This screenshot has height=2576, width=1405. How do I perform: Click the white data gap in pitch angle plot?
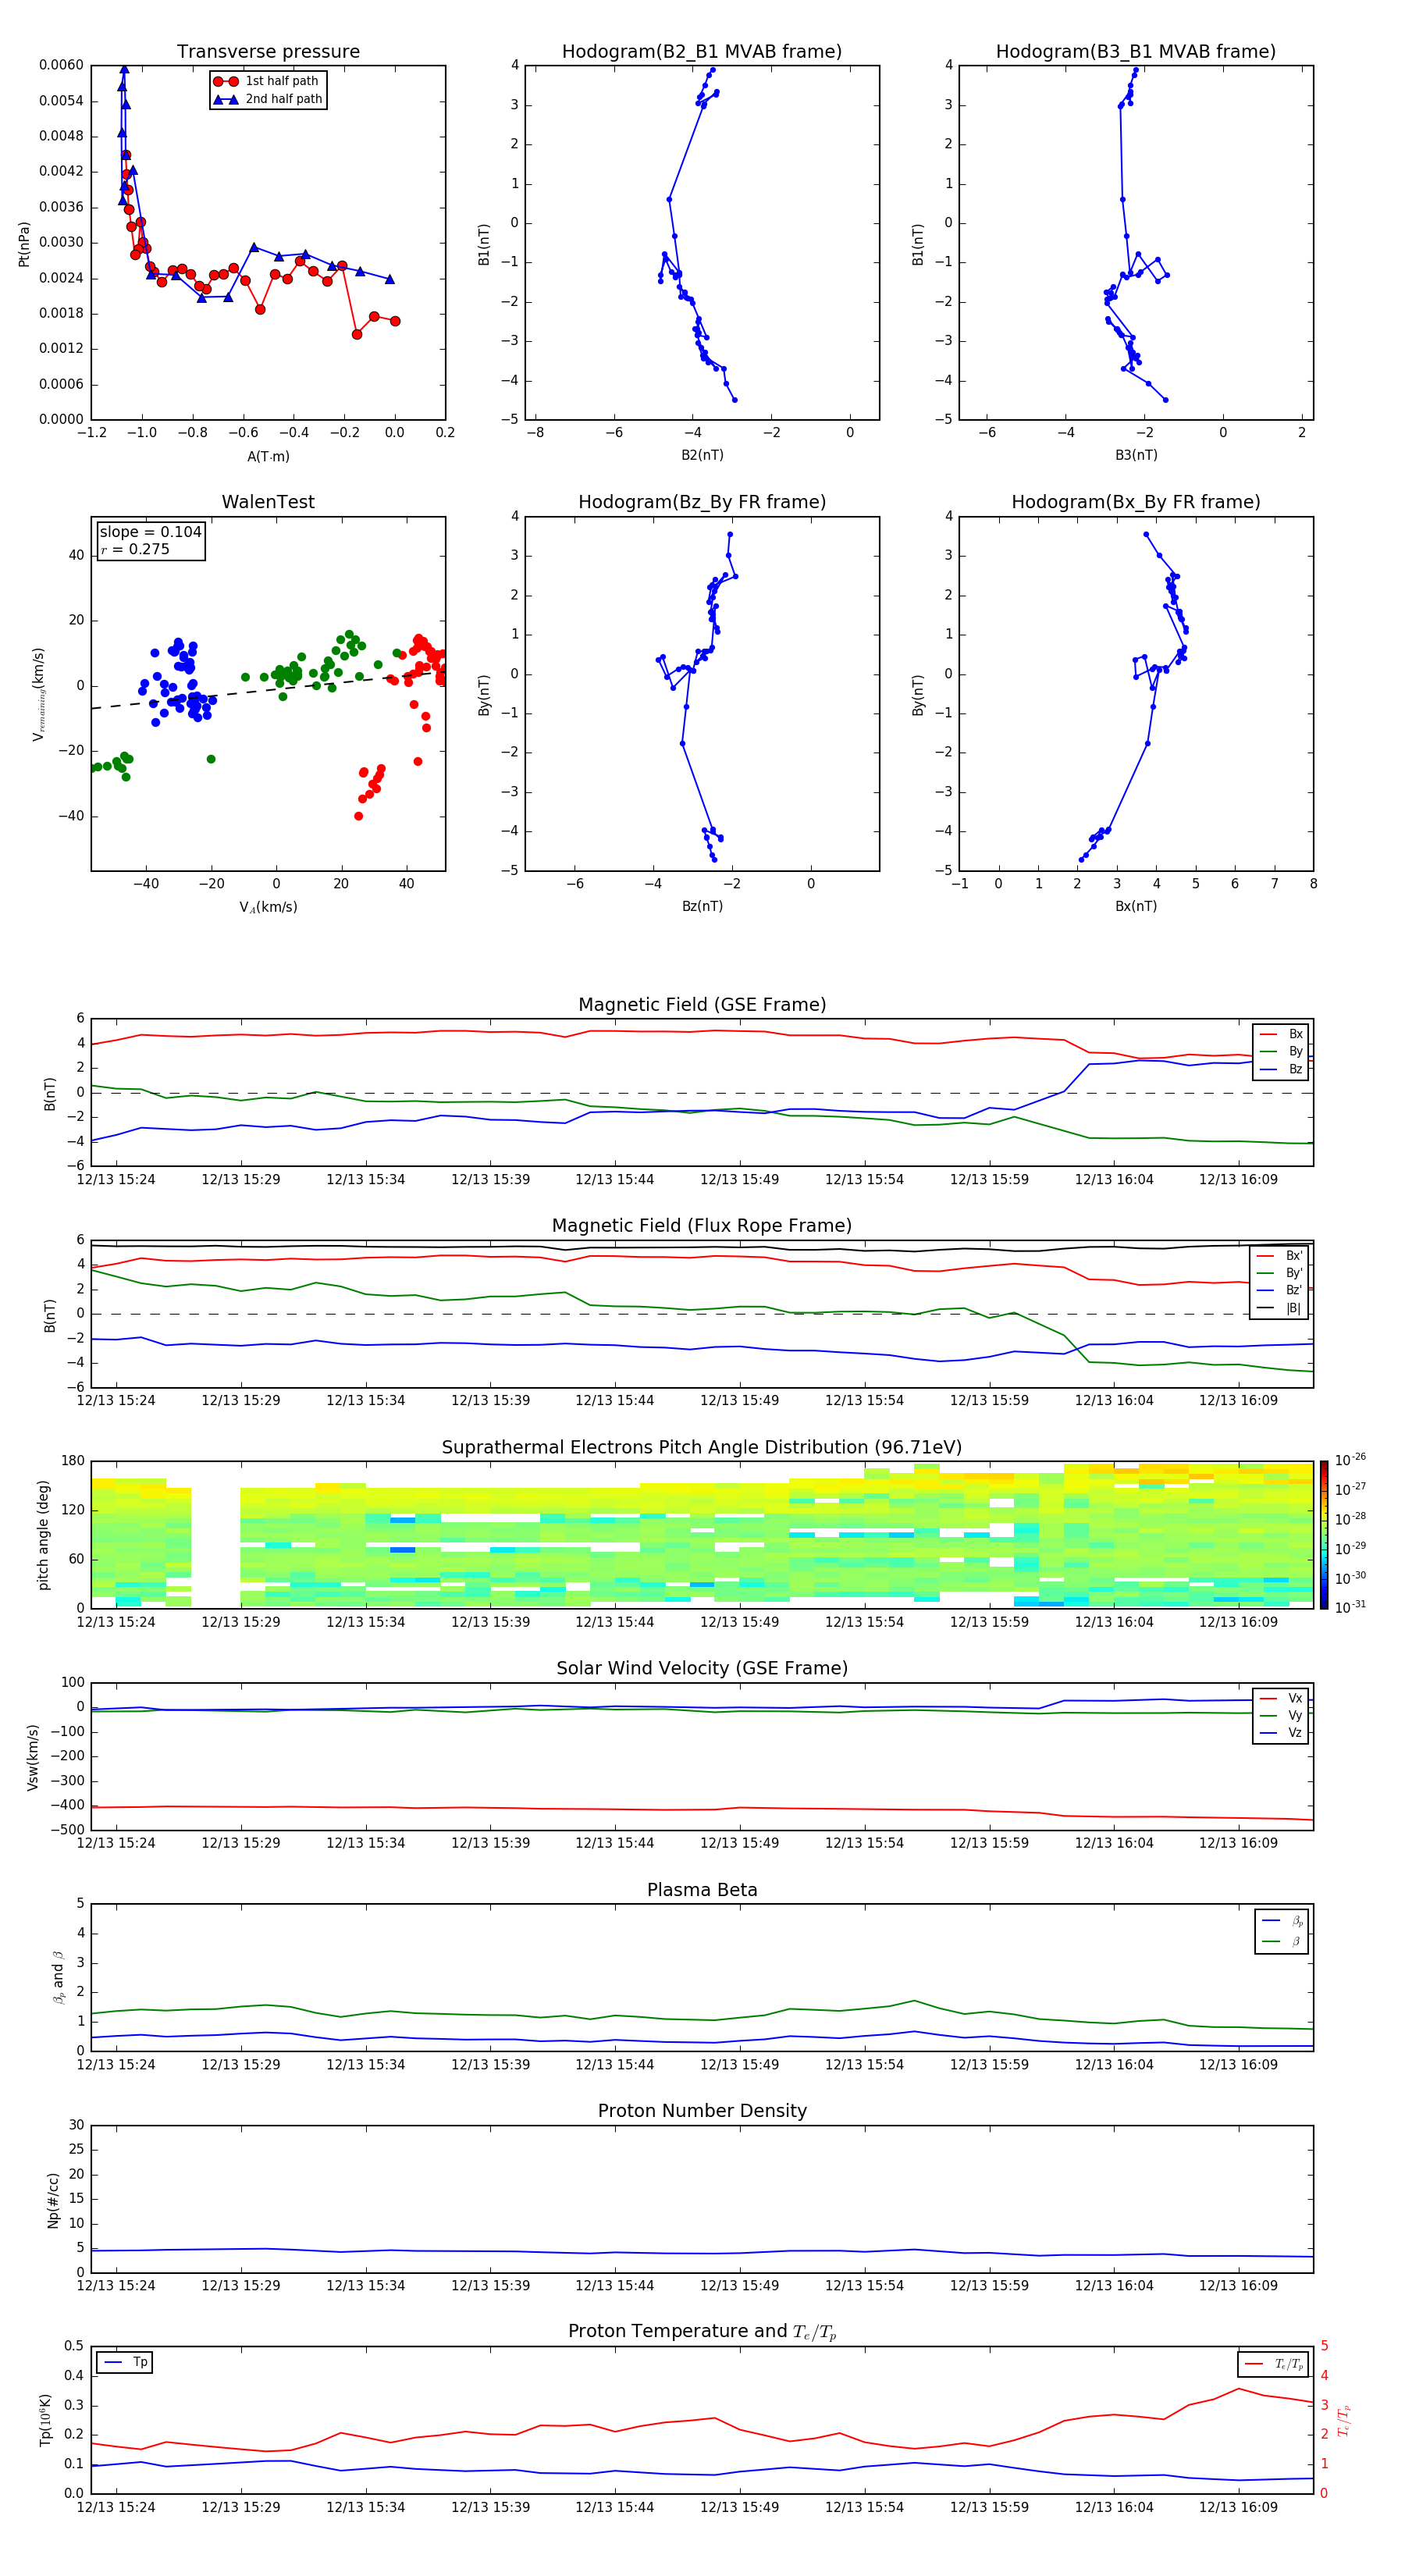tap(216, 1535)
